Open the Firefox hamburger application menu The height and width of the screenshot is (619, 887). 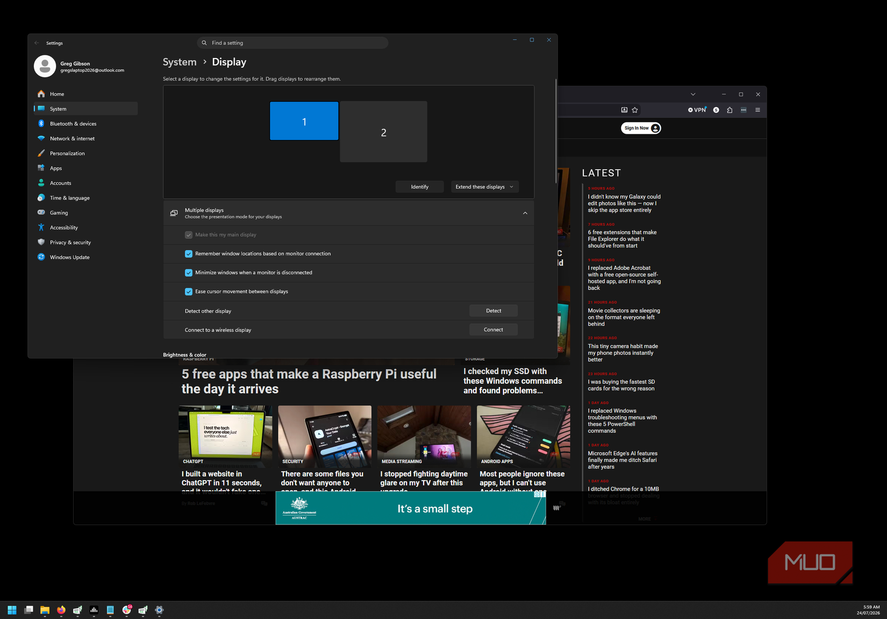point(757,110)
